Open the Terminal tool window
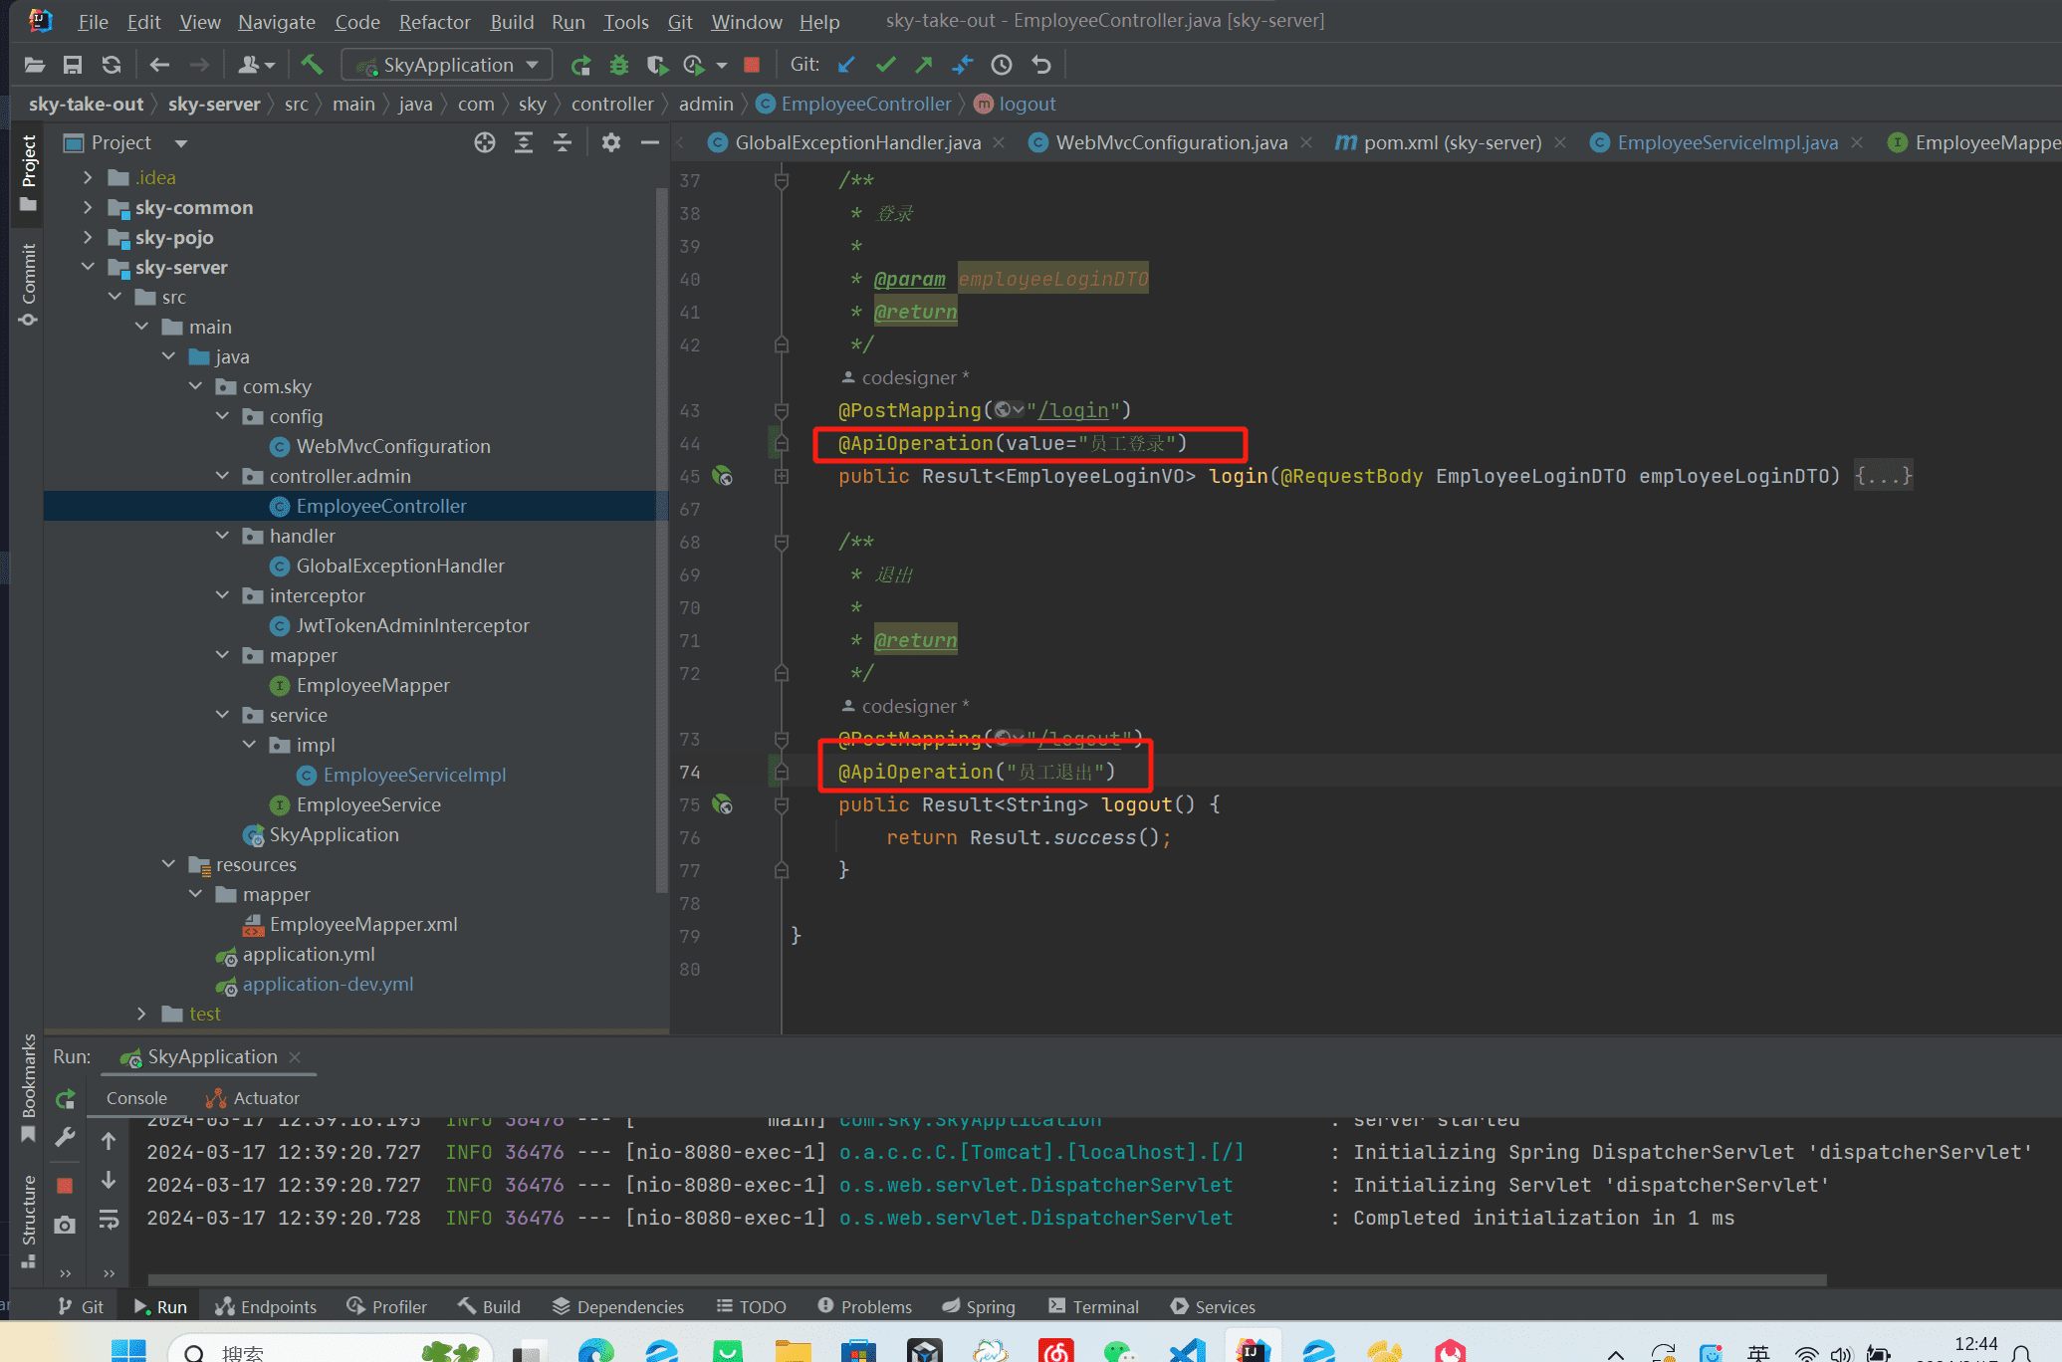 (1093, 1307)
